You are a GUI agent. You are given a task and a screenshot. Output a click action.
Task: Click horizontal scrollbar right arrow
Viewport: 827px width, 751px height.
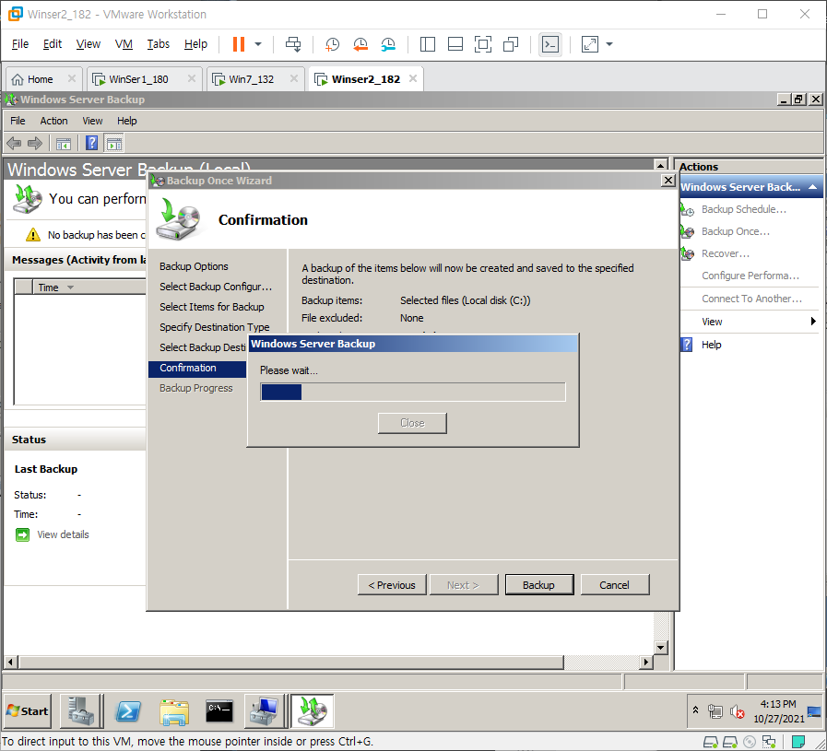tap(646, 662)
